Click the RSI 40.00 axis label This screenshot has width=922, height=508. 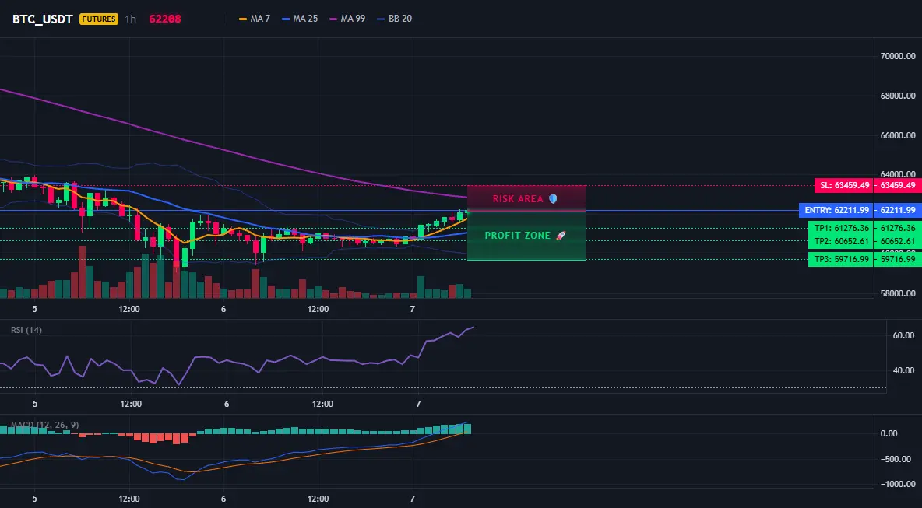[904, 370]
